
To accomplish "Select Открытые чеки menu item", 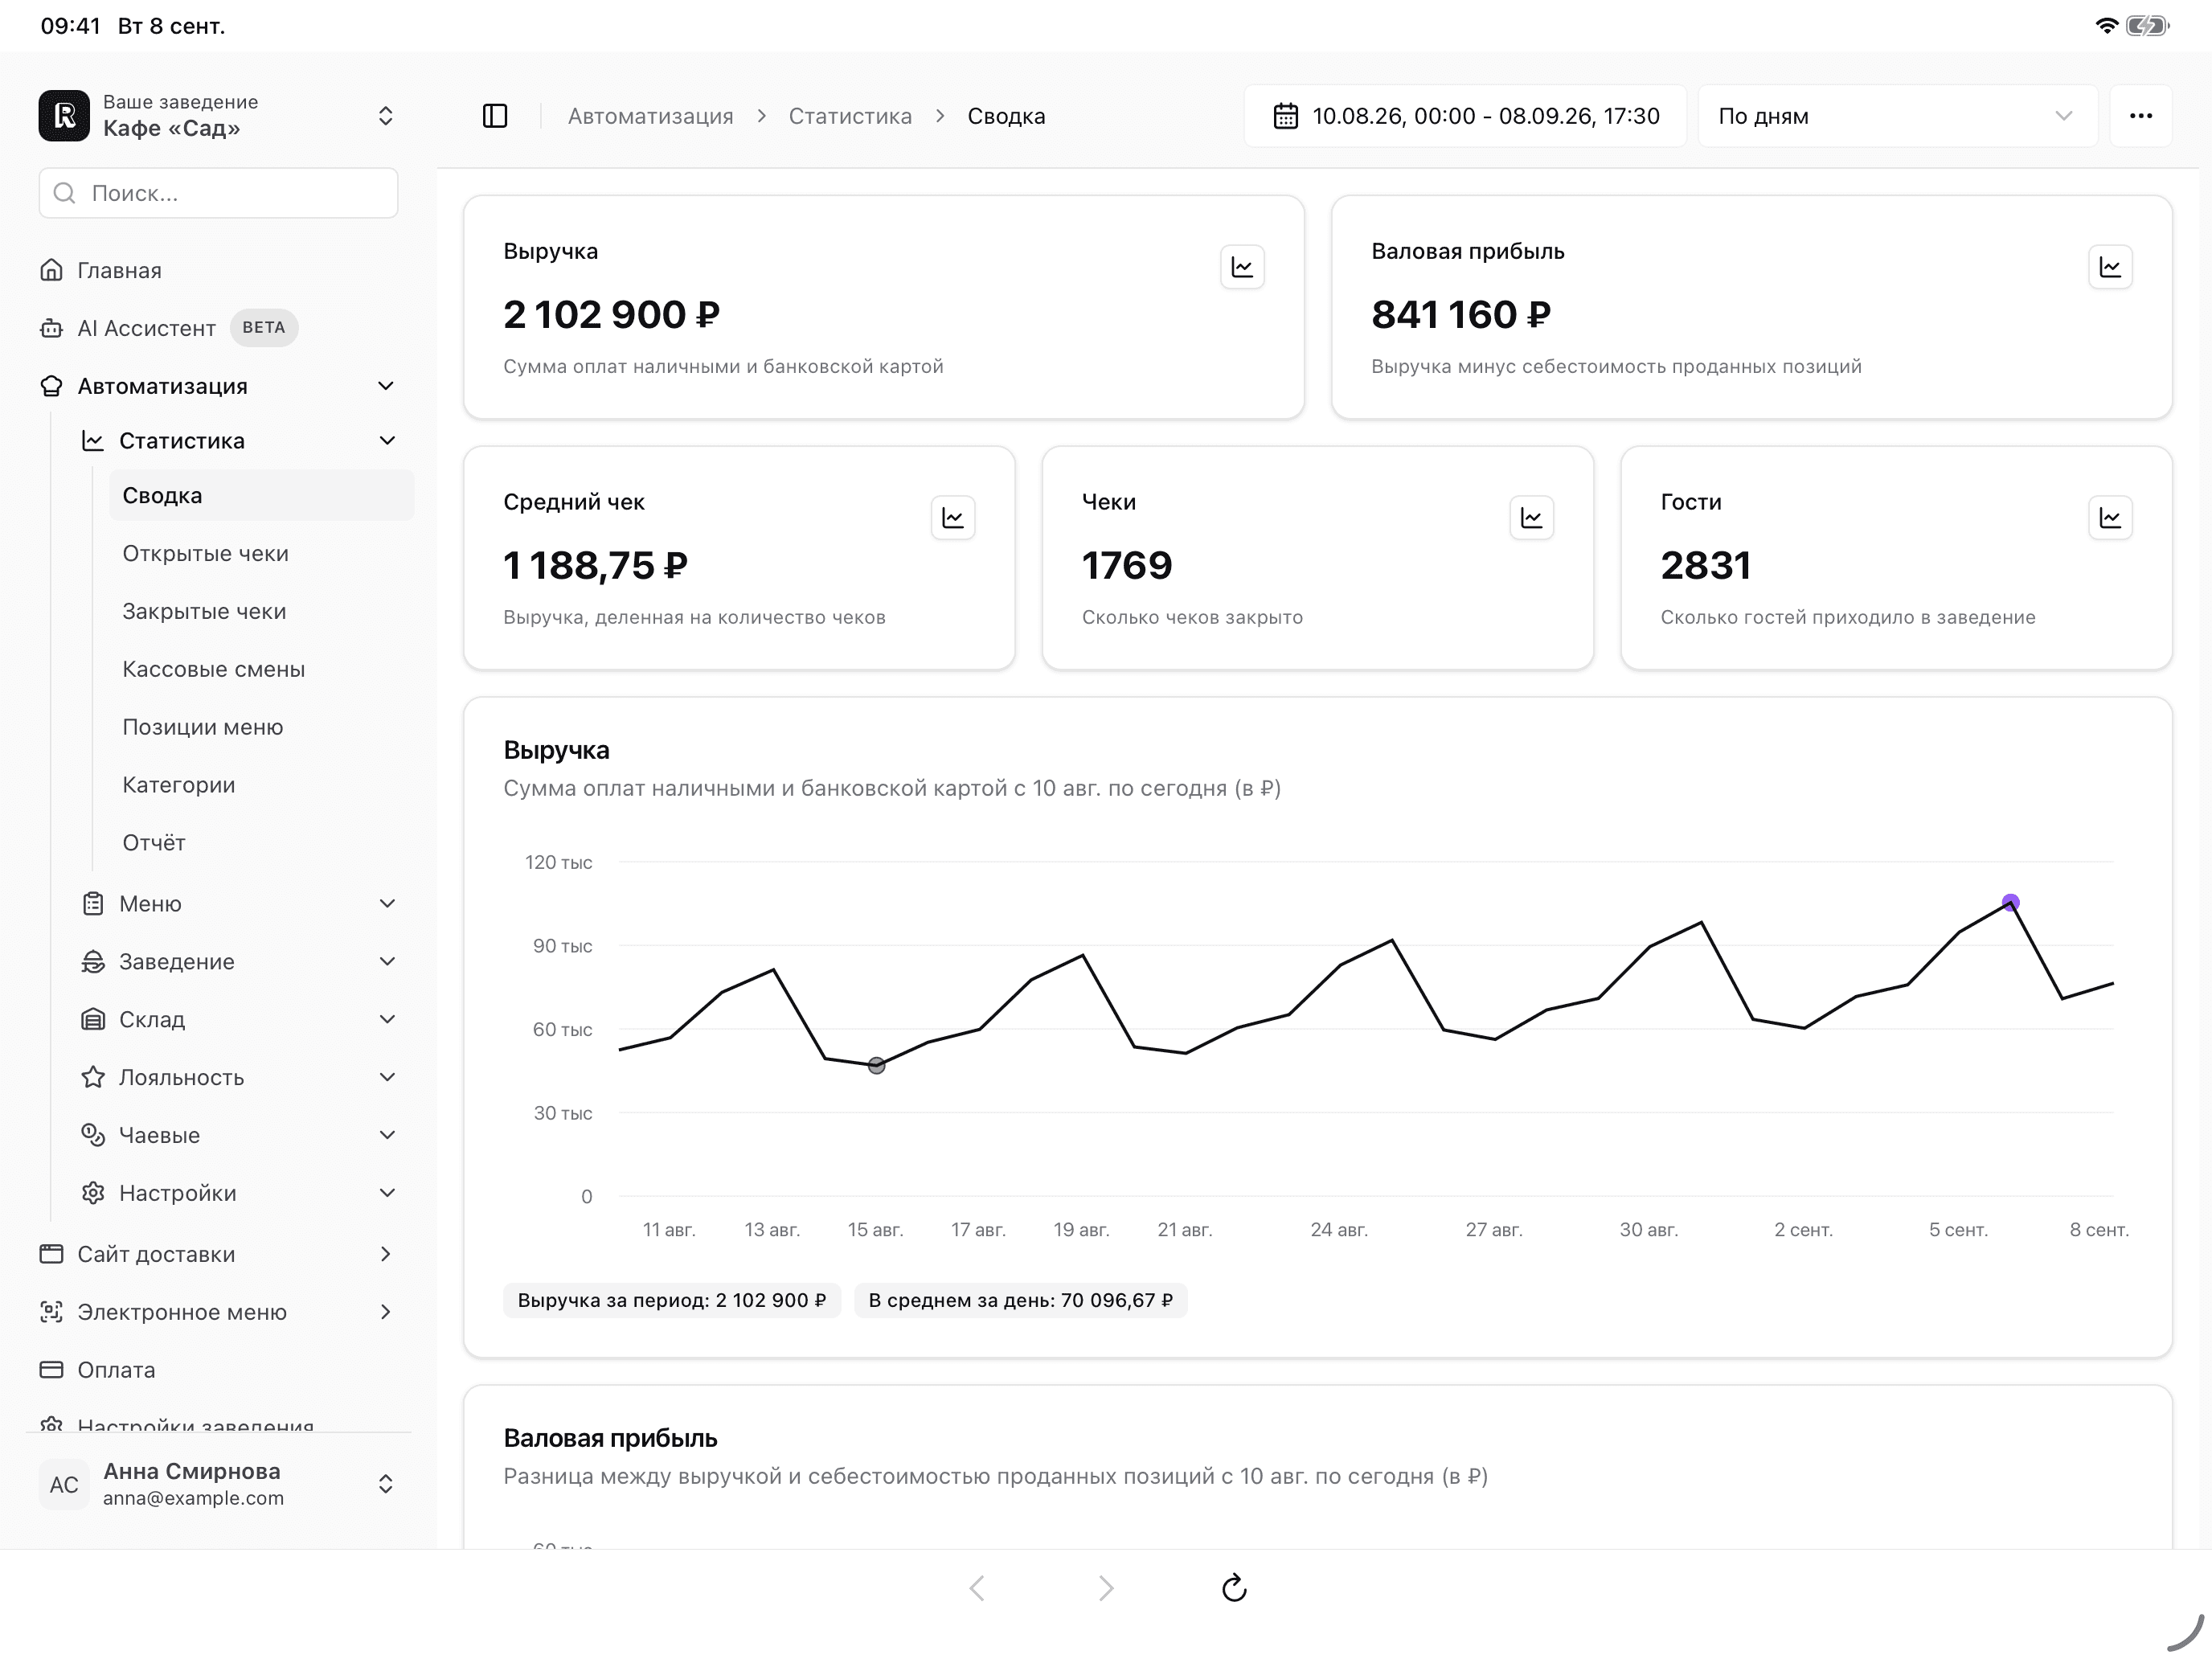I will (x=261, y=554).
